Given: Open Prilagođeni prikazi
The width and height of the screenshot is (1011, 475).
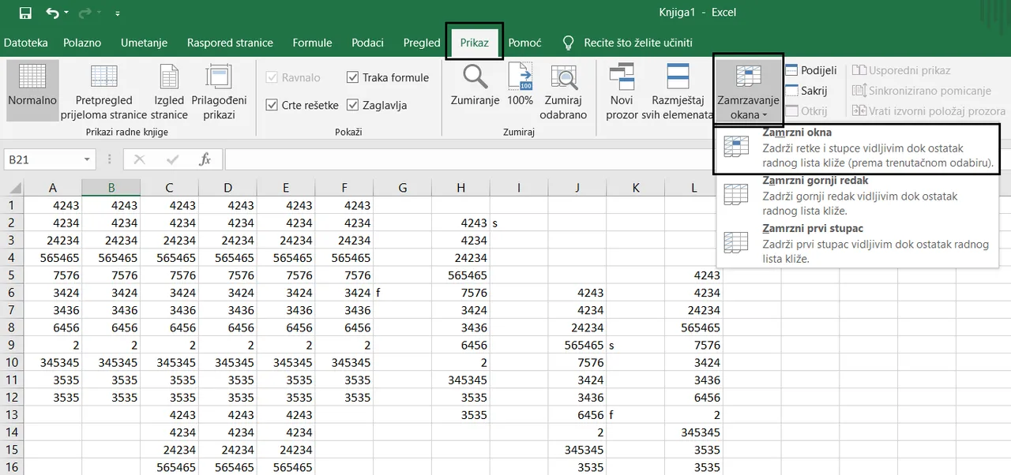Looking at the screenshot, I should pos(219,92).
